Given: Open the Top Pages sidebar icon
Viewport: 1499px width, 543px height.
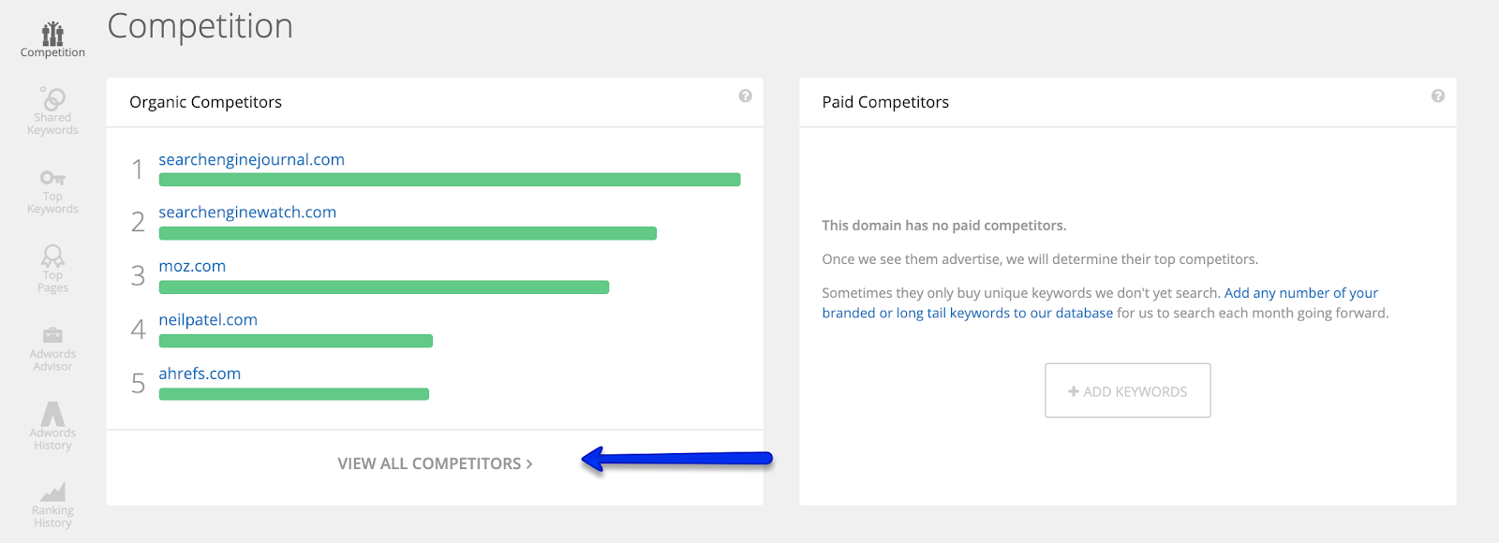Looking at the screenshot, I should [x=52, y=269].
